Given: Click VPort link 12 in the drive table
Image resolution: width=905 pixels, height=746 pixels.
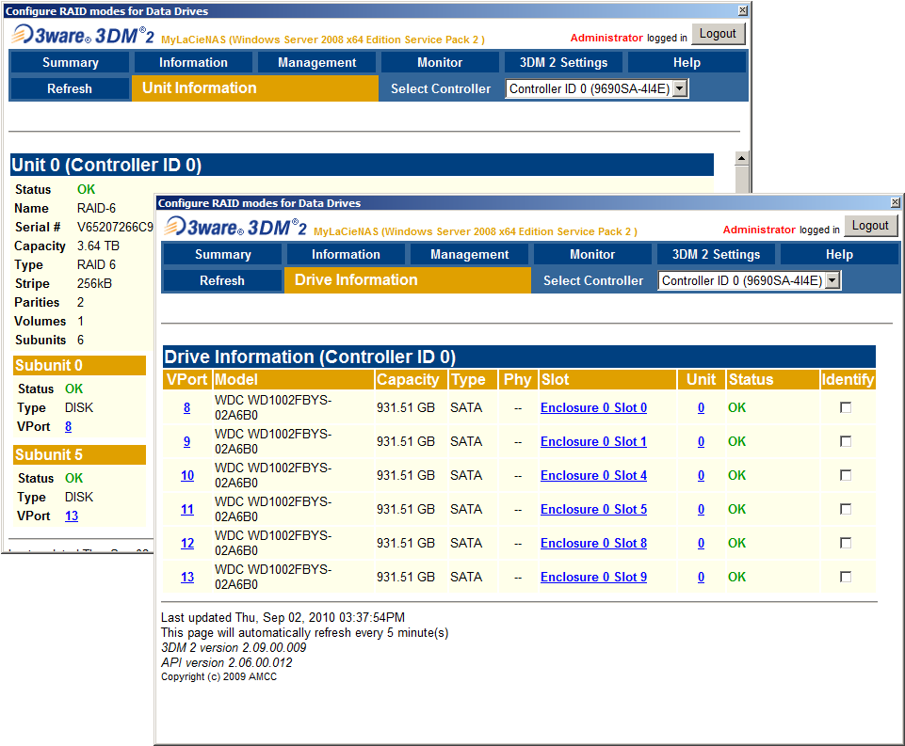Looking at the screenshot, I should (x=187, y=543).
